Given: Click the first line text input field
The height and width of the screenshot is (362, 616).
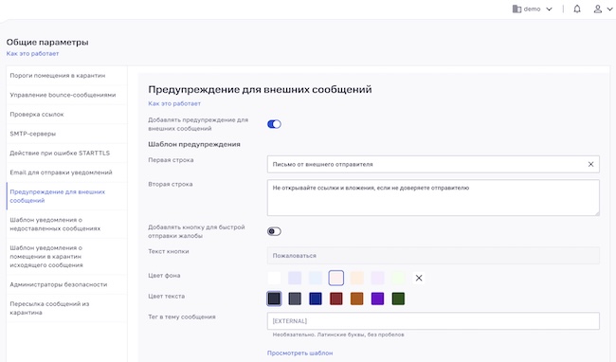Looking at the screenshot, I should (x=433, y=164).
